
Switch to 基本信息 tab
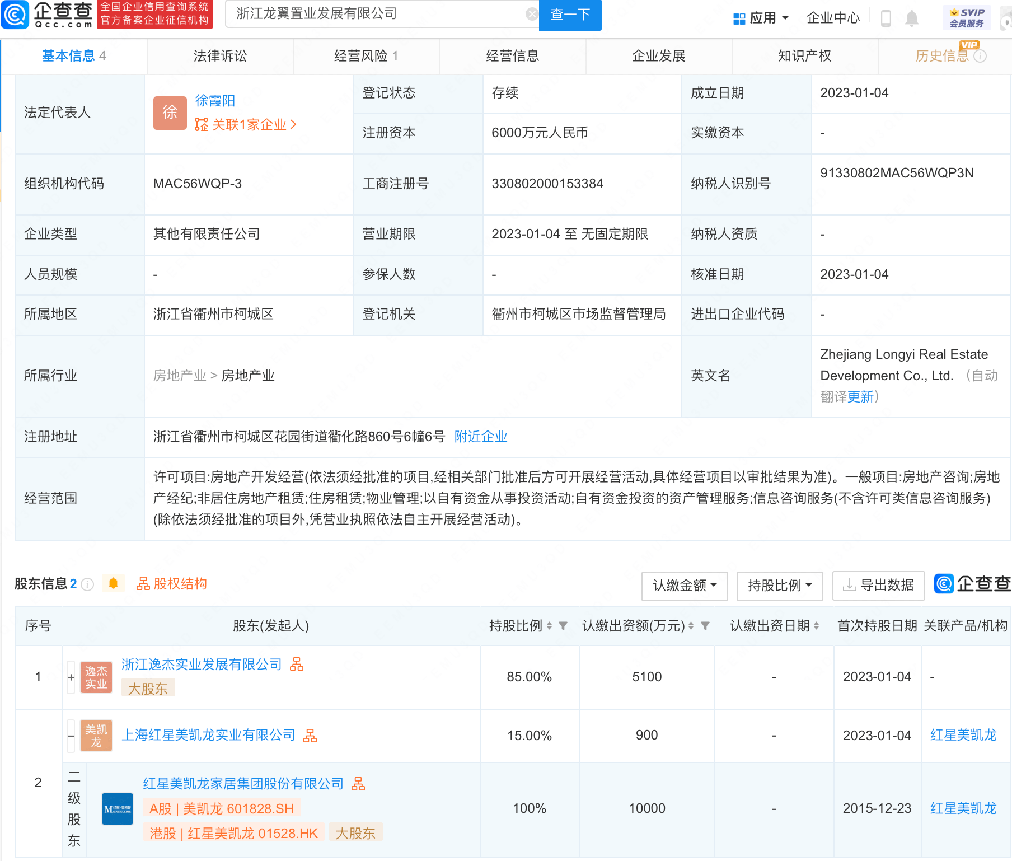pos(73,56)
